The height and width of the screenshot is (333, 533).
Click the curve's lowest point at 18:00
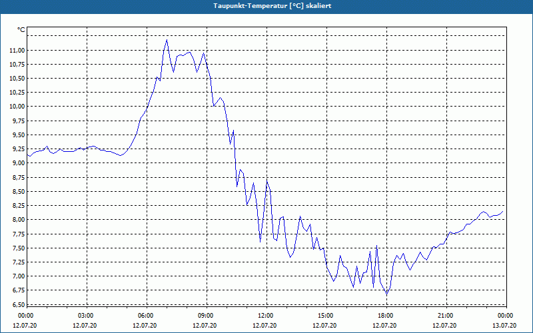pyautogui.click(x=386, y=294)
